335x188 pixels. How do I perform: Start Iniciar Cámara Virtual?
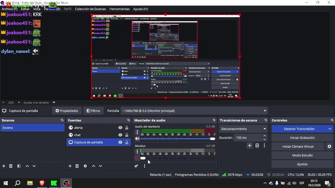(x=298, y=146)
